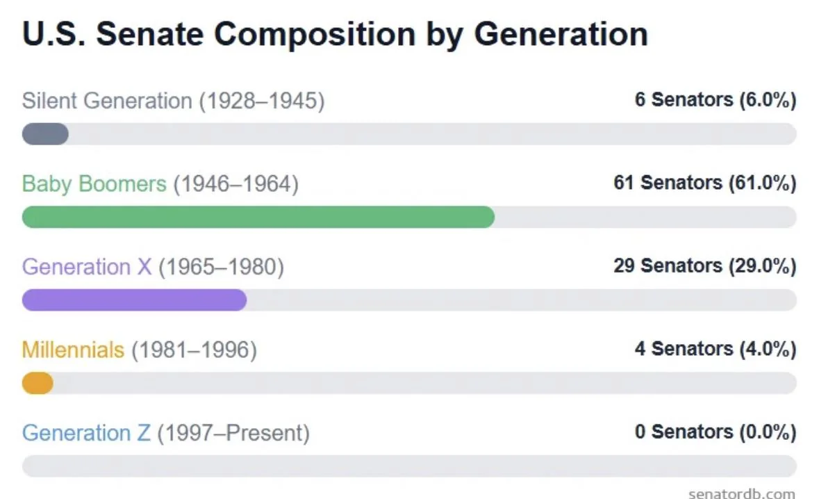Click the gray Silent Generation bar fill

(45, 133)
